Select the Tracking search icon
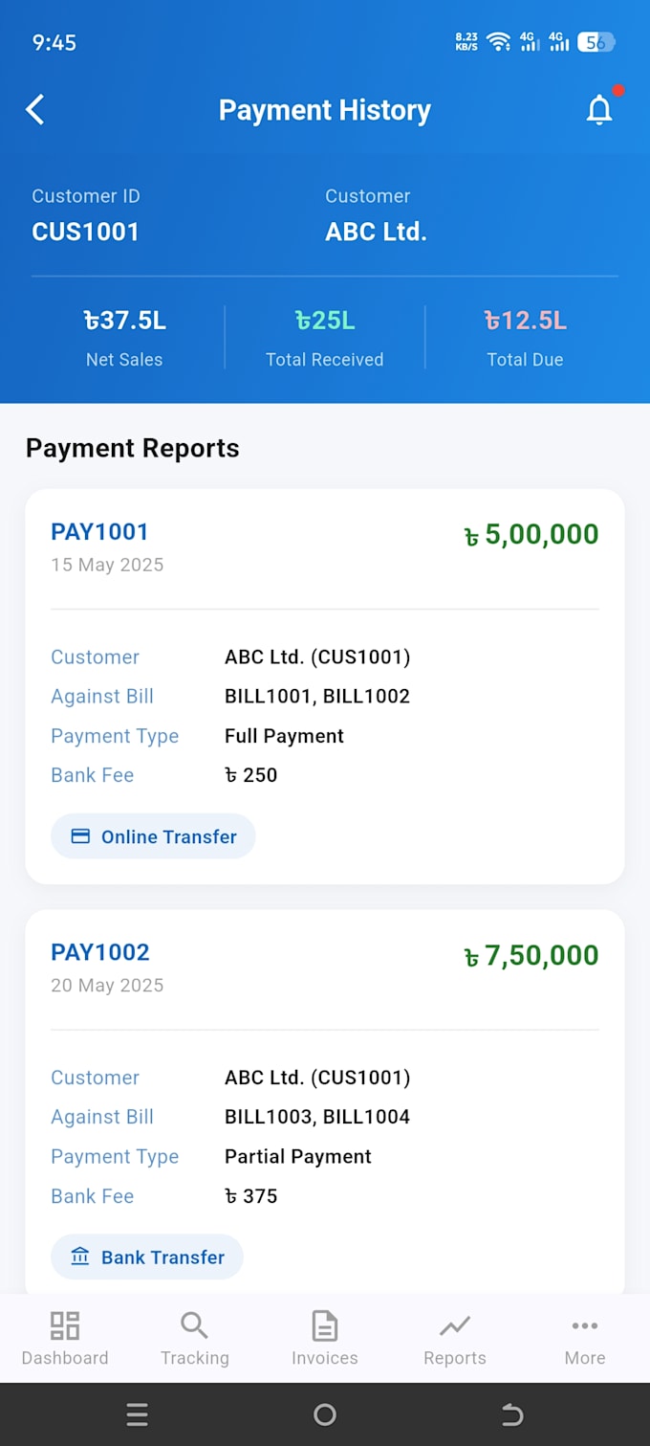Screen dimensions: 650x1446 click(x=195, y=1325)
